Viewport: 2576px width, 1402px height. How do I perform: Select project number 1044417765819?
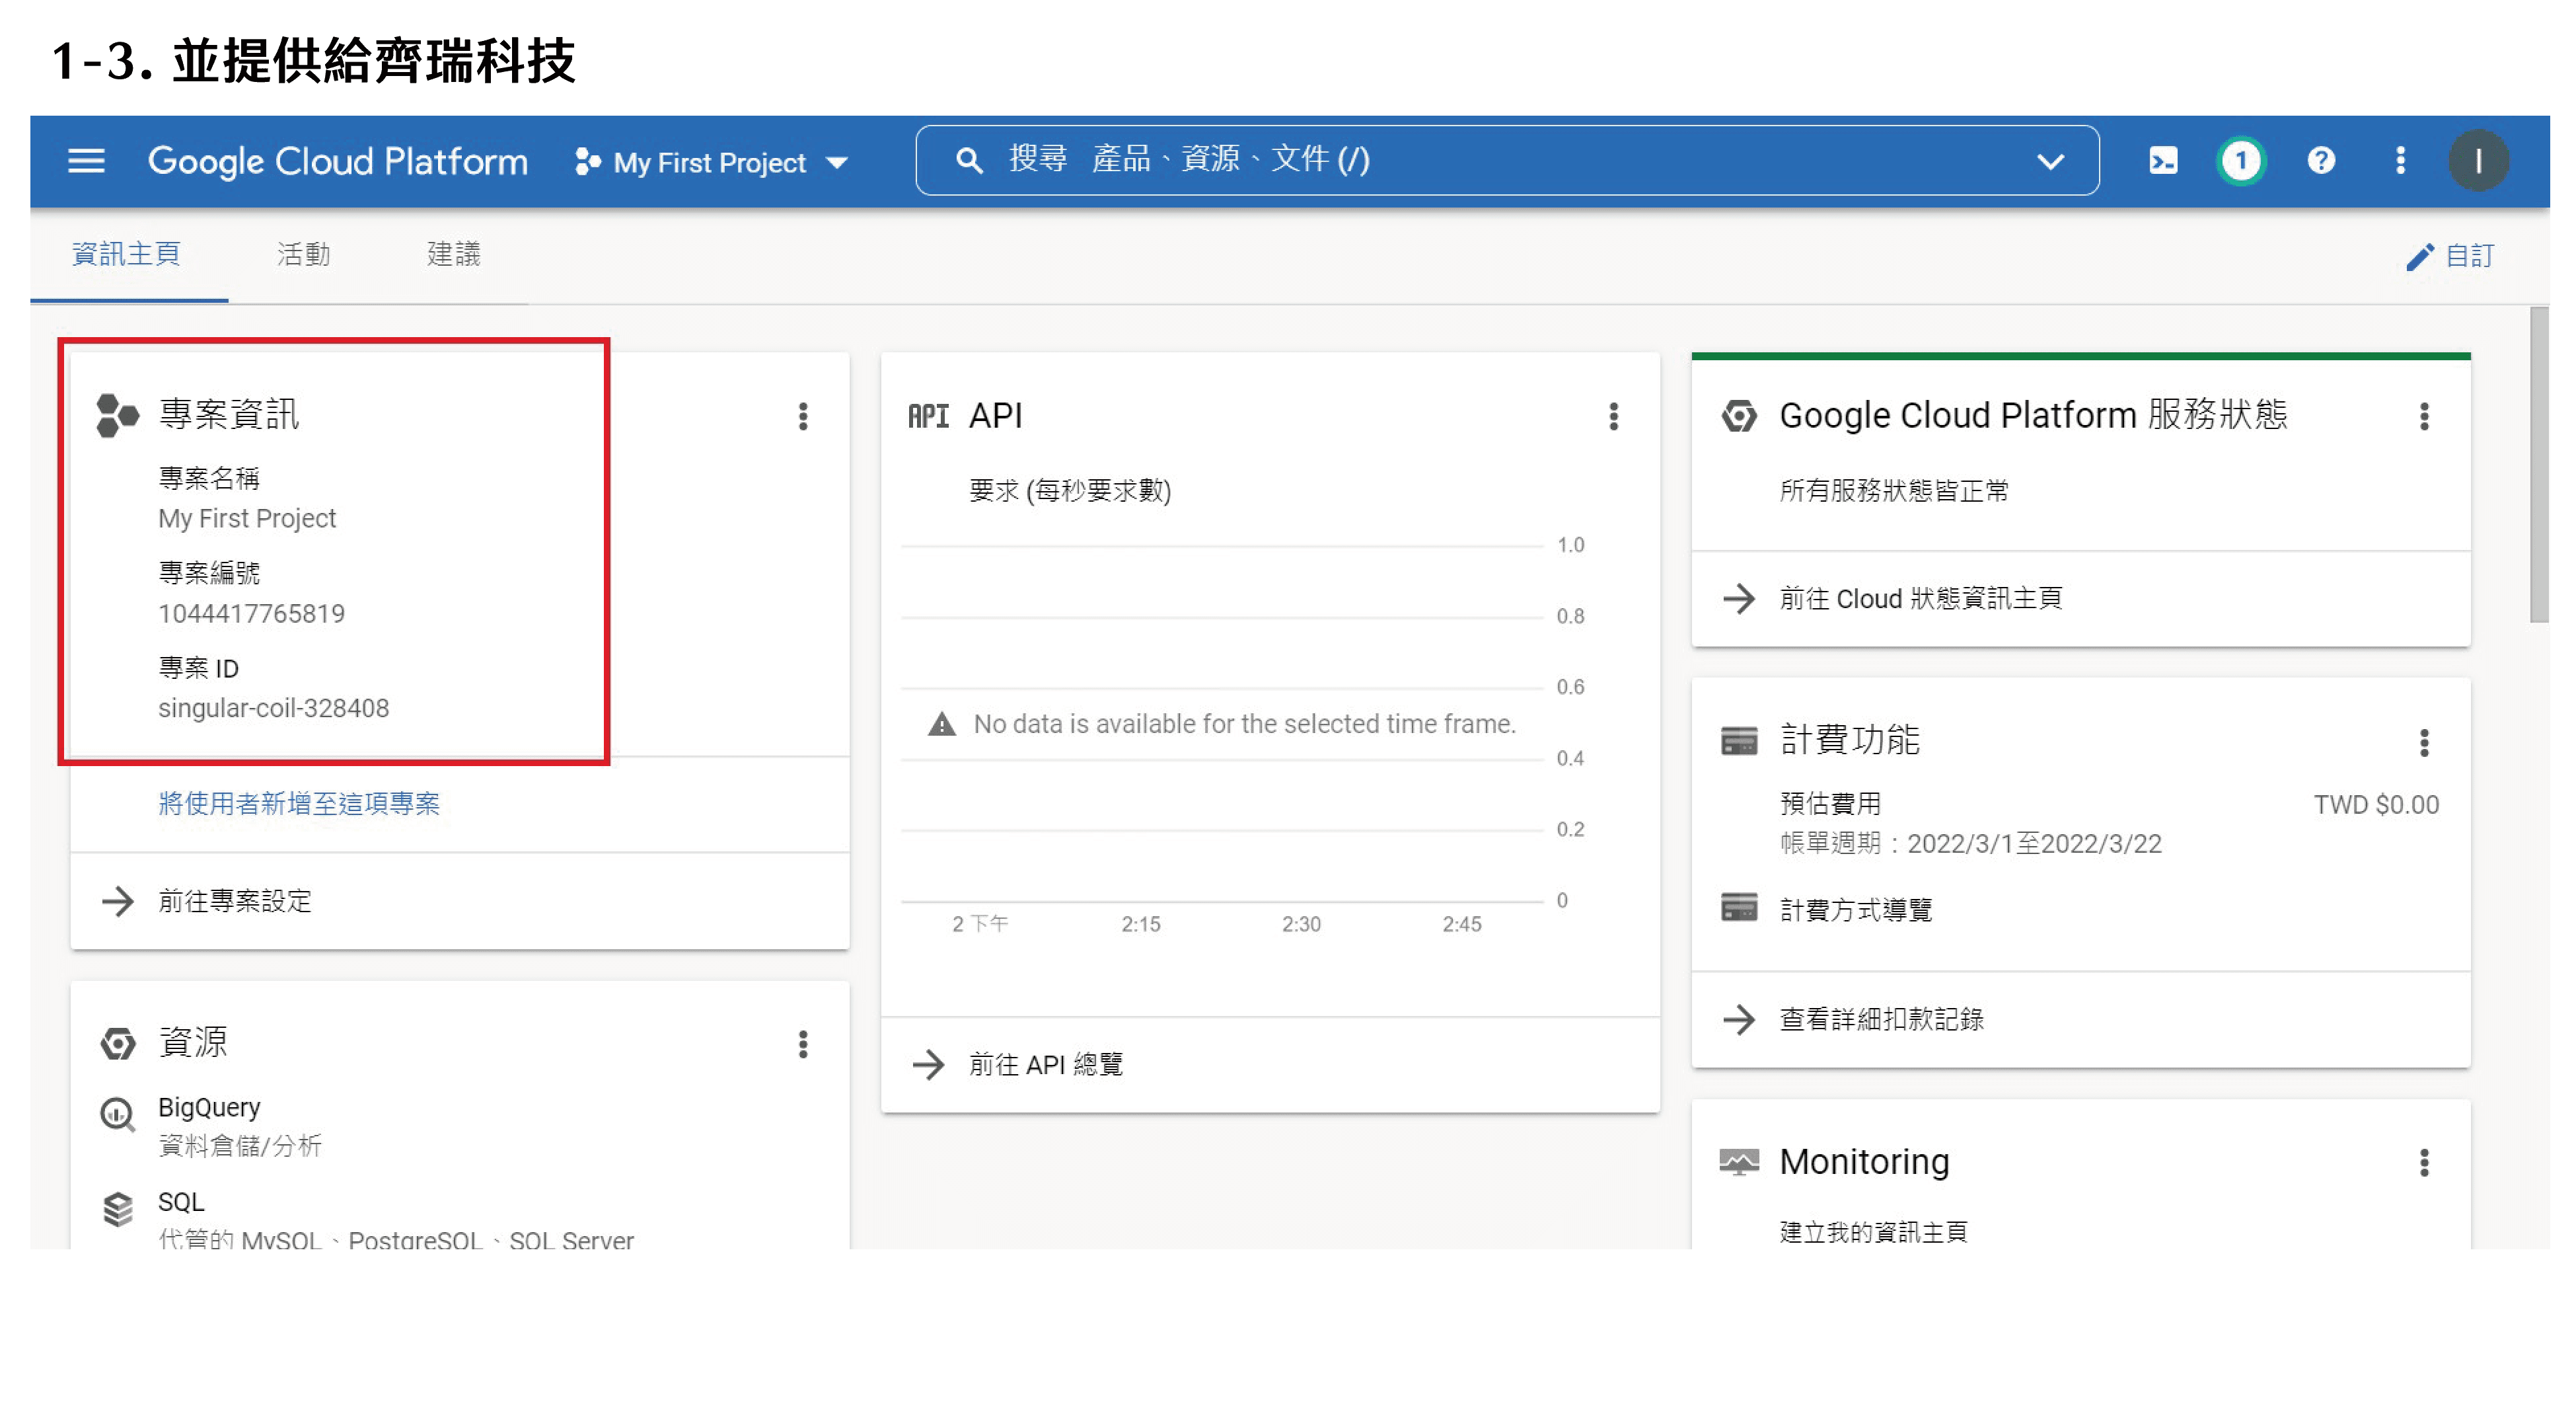pyautogui.click(x=251, y=613)
